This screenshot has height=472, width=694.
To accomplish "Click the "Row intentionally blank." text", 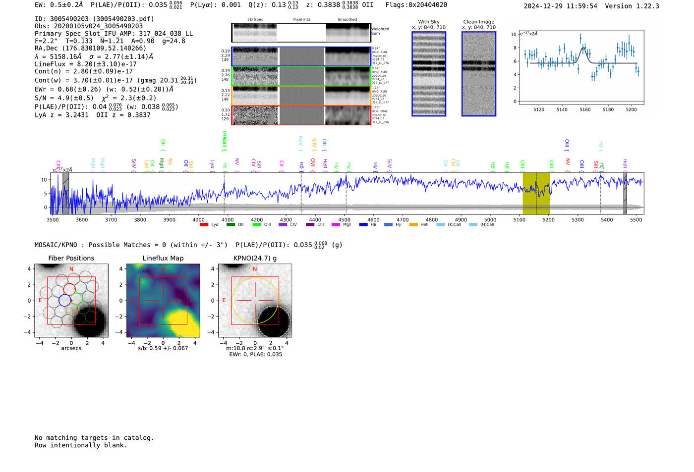I will coord(81,445).
